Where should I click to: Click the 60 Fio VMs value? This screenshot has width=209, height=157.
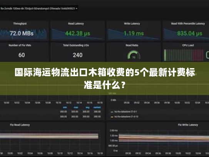coord(22,55)
